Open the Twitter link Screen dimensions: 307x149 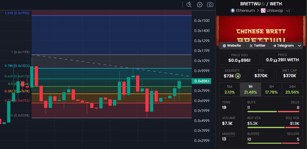pyautogui.click(x=257, y=46)
